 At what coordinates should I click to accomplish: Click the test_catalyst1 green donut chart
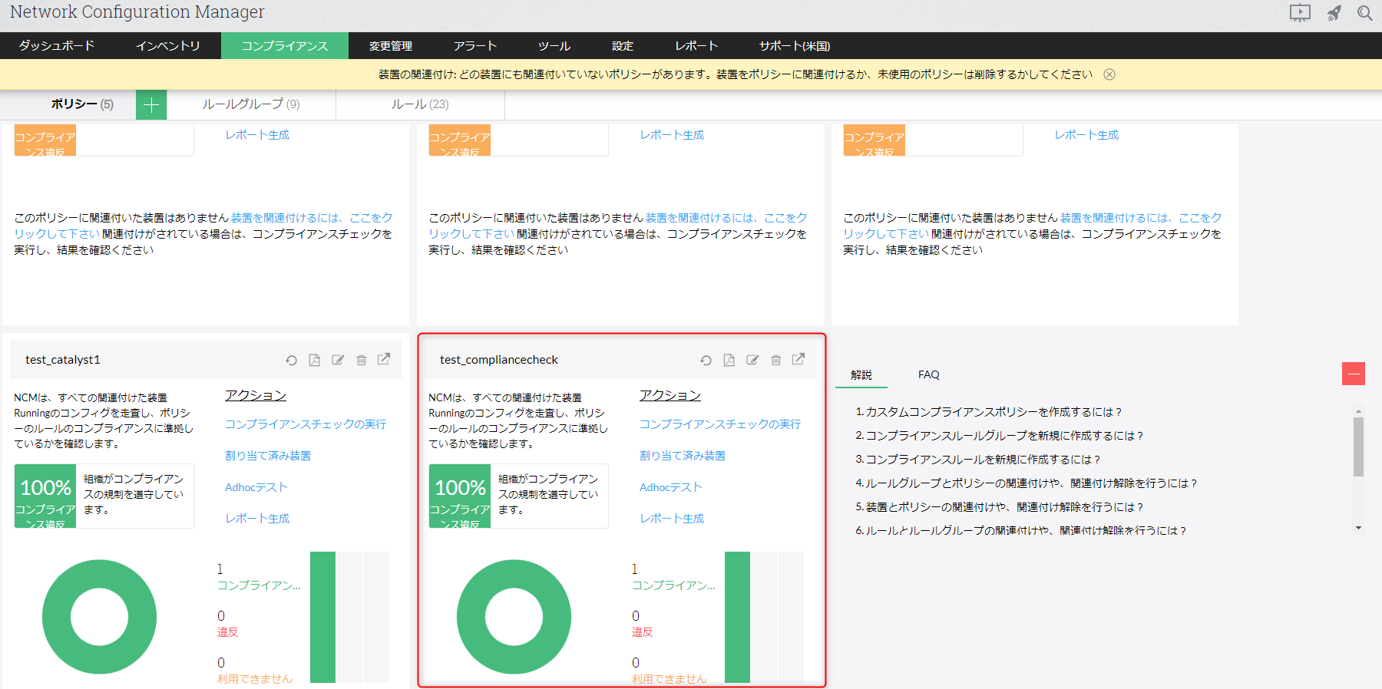(99, 617)
